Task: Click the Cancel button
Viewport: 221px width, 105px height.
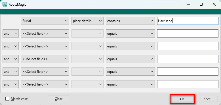Action: 207,99
